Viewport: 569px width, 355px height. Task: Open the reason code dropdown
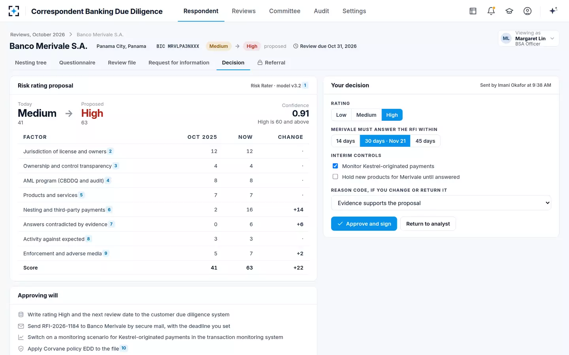coord(441,203)
